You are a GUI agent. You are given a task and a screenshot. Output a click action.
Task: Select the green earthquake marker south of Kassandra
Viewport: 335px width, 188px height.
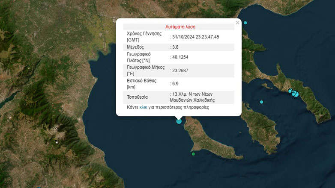coord(193,154)
